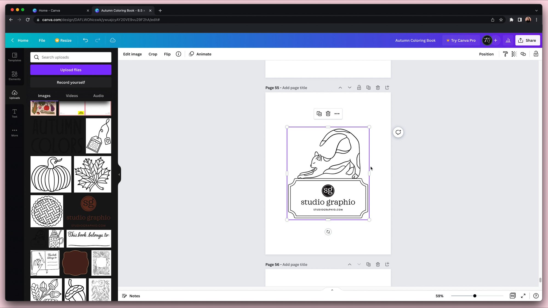Click the Text tool in sidebar

(x=15, y=113)
